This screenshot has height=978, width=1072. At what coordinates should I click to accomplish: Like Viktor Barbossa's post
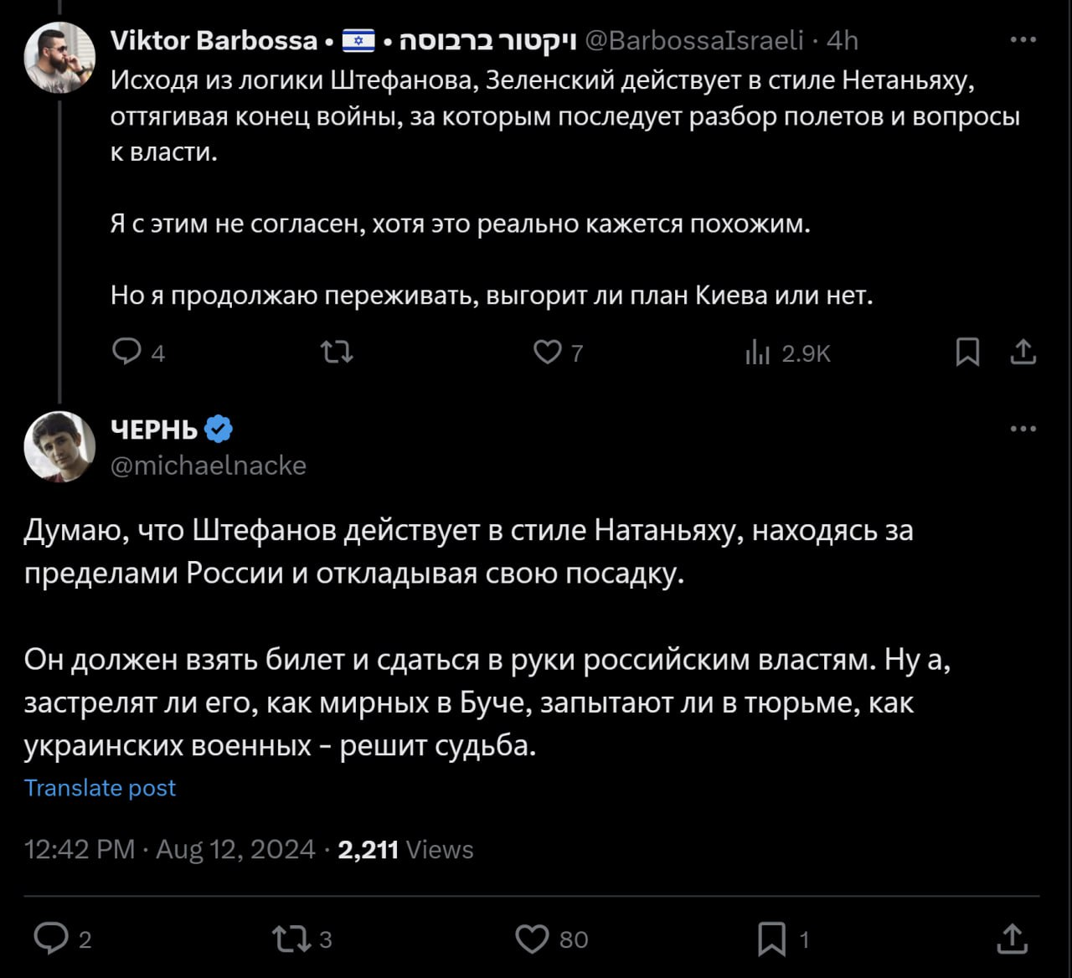click(548, 353)
